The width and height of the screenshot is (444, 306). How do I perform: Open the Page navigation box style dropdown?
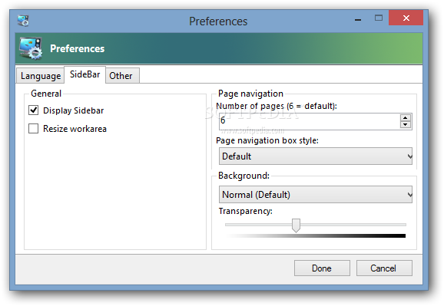click(x=316, y=156)
